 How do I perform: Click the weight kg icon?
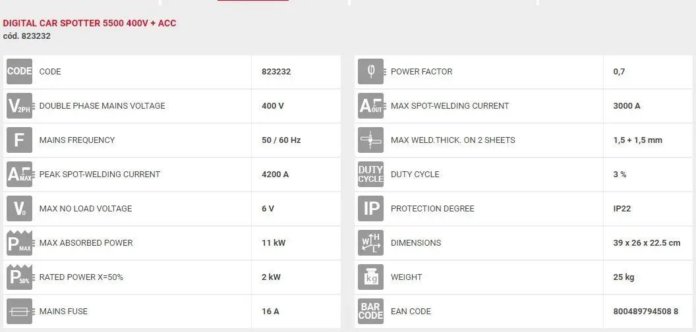(x=371, y=277)
